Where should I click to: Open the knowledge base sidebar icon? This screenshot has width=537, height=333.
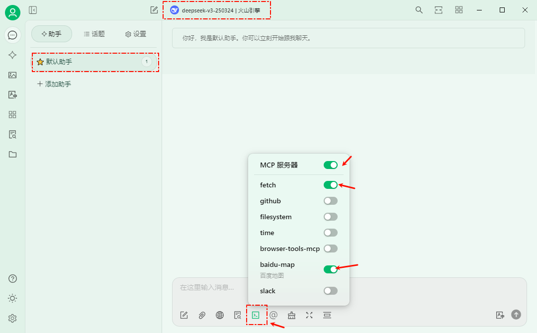12,135
